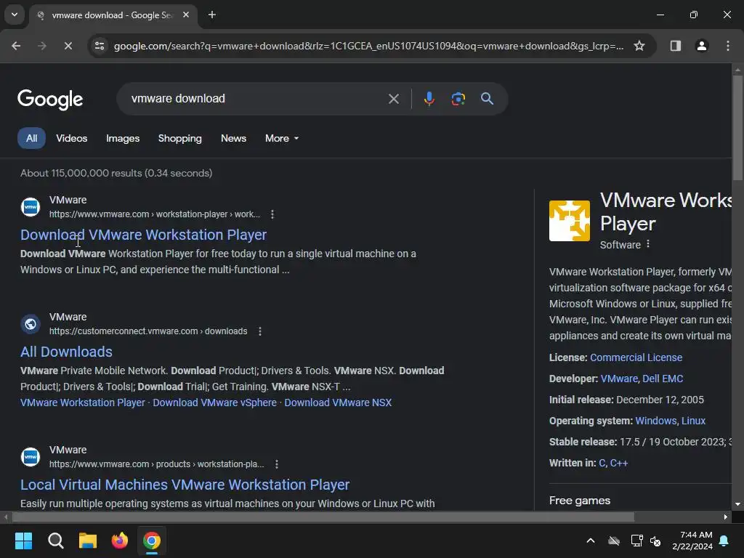Screen dimensions: 744x558
Task: Open Dell EMC developer link
Action: [663, 379]
